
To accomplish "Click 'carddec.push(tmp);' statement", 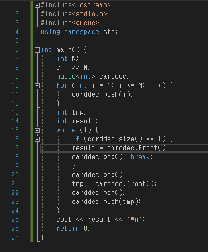I will pyautogui.click(x=107, y=202).
